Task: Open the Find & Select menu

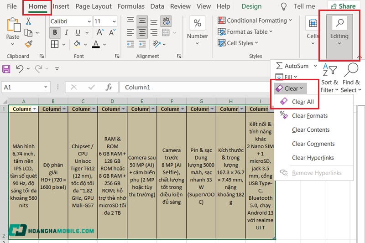Action: click(351, 78)
